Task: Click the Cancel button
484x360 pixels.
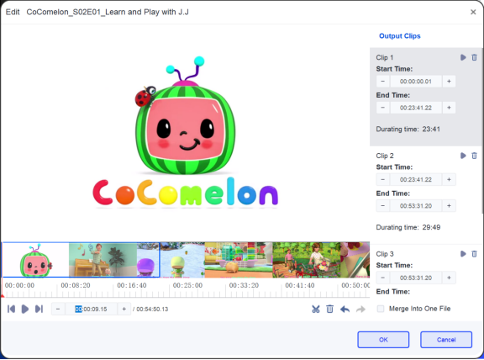Action: (446, 340)
